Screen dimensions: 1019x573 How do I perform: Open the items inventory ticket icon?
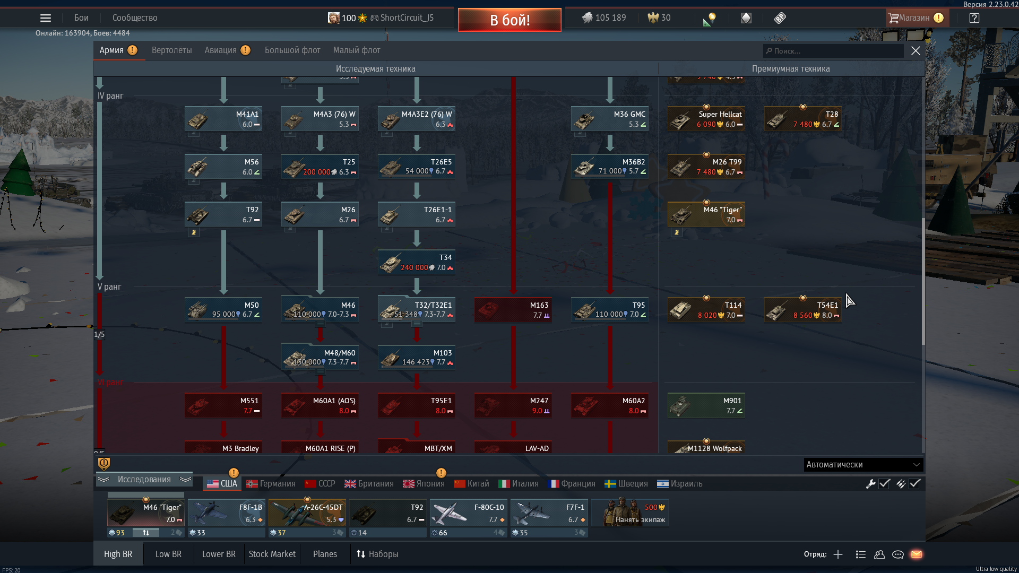tap(780, 18)
